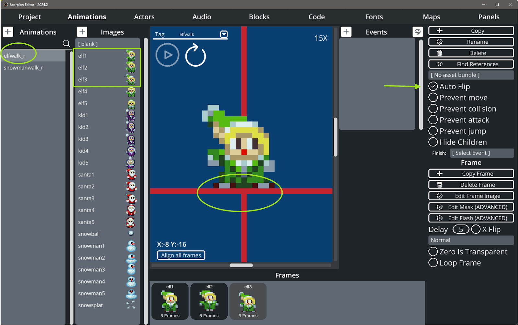Screen dimensions: 518x325
Task: Click the elf1 sprite icon in Images
Action: [x=131, y=56]
